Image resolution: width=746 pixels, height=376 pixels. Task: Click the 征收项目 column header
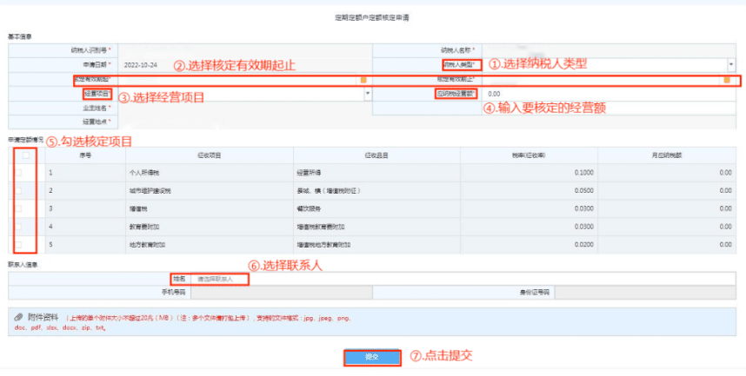210,155
